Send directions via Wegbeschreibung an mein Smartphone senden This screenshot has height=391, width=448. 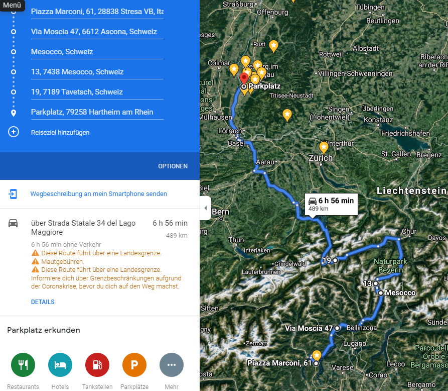[98, 194]
